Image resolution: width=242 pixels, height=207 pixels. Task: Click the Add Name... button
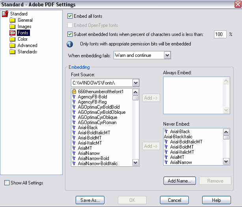click(x=180, y=181)
